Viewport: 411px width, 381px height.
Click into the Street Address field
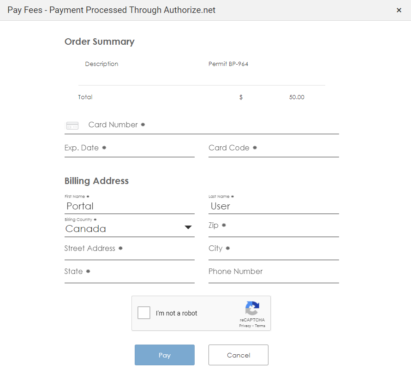[x=129, y=249]
